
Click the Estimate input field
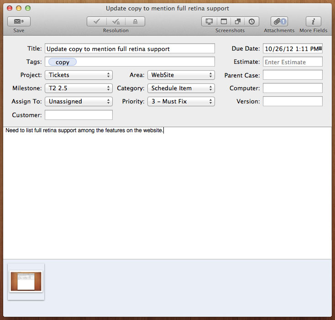click(293, 62)
